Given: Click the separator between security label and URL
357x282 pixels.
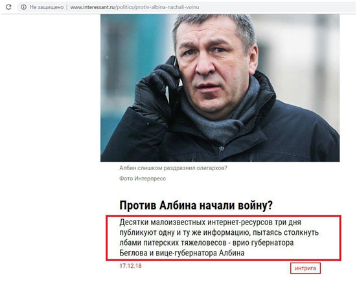Looking at the screenshot, I should [67, 7].
